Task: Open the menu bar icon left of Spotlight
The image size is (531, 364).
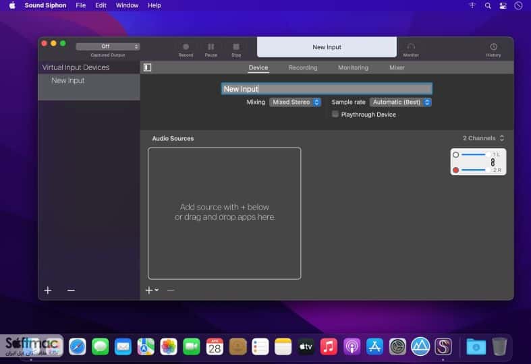Action: pyautogui.click(x=472, y=5)
